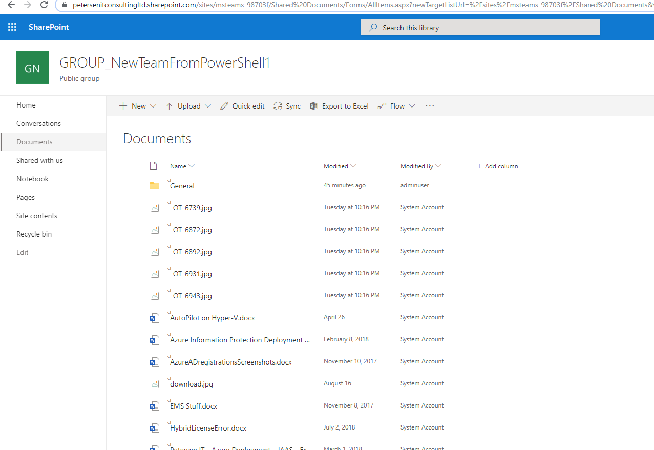Viewport: 654px width, 450px height.
Task: Go to Home in the left navigation
Action: coord(26,105)
